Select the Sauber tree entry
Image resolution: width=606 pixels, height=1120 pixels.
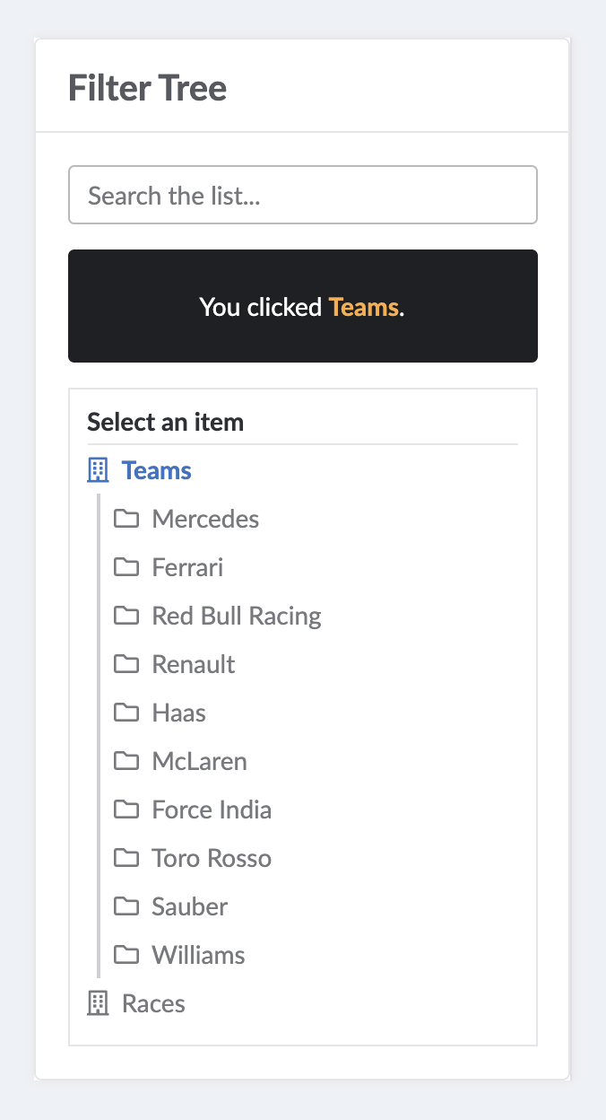point(190,906)
